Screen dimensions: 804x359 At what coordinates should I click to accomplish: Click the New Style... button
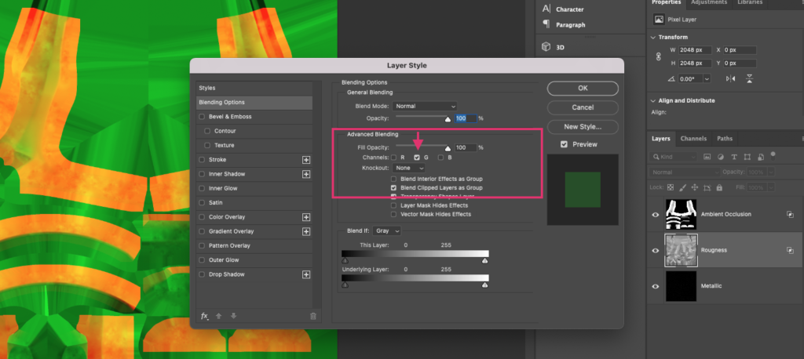coord(583,126)
